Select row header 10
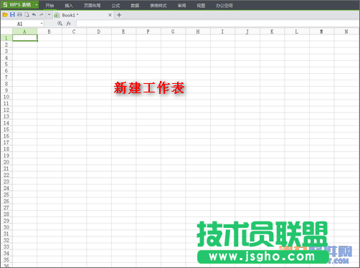This screenshot has height=268, width=360. point(6,97)
